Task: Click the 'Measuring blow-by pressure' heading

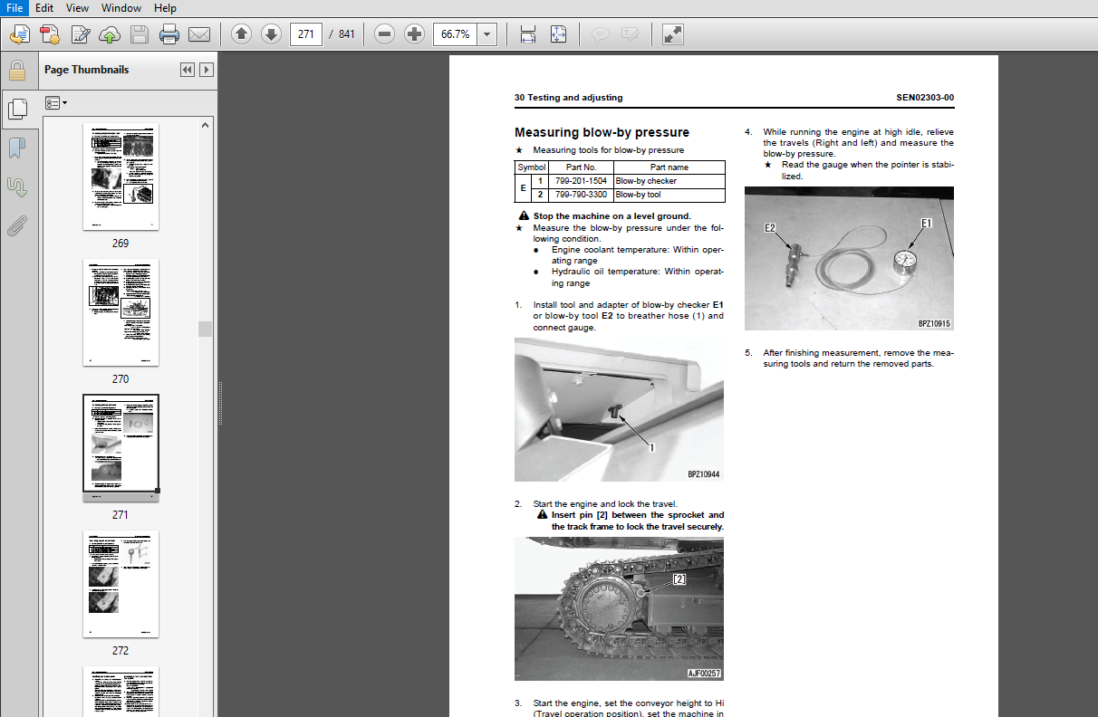Action: (x=602, y=132)
